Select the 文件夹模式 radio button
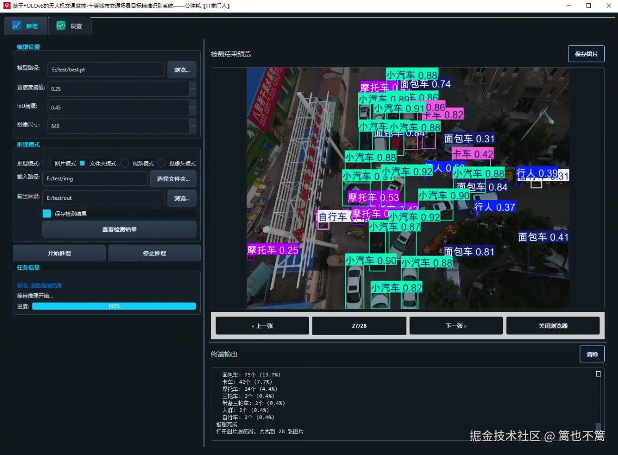 point(82,163)
